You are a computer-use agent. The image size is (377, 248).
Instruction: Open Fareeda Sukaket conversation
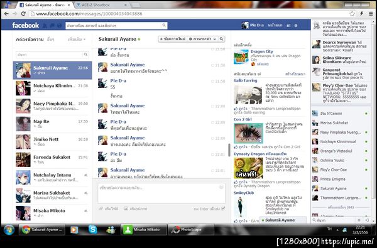coord(52,159)
